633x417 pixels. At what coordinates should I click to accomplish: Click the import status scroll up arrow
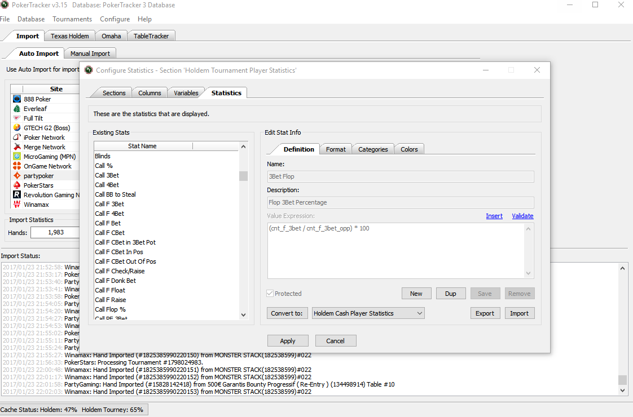[622, 268]
